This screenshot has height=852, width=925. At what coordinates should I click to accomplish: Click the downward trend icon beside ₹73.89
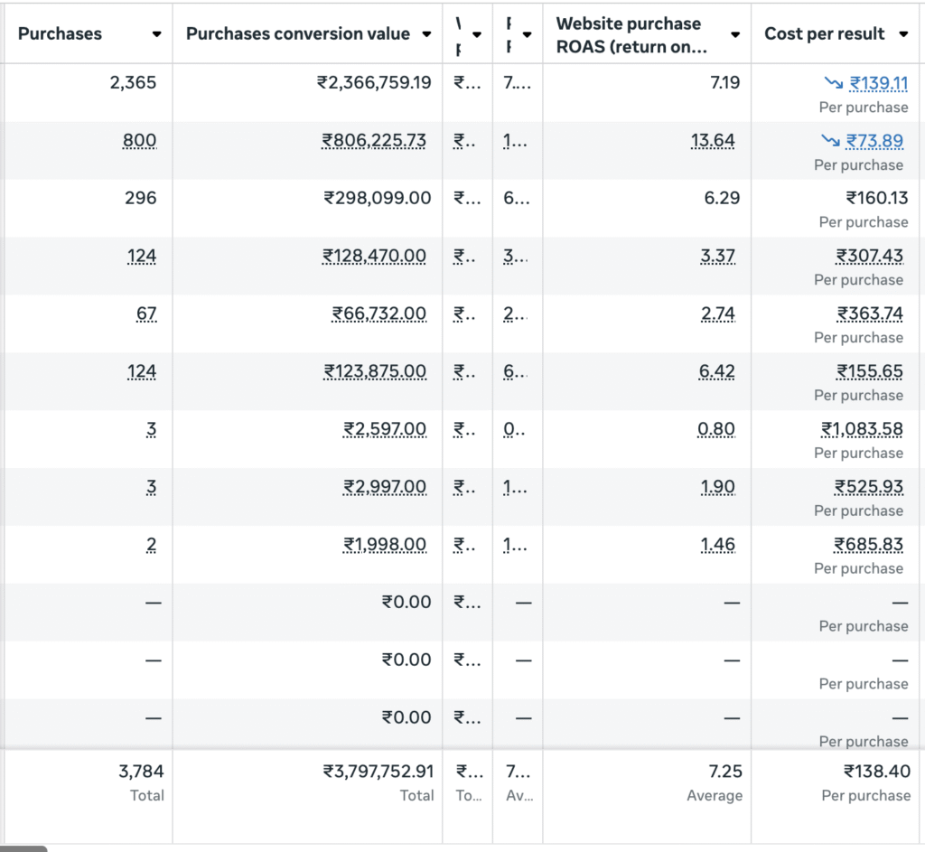(829, 141)
